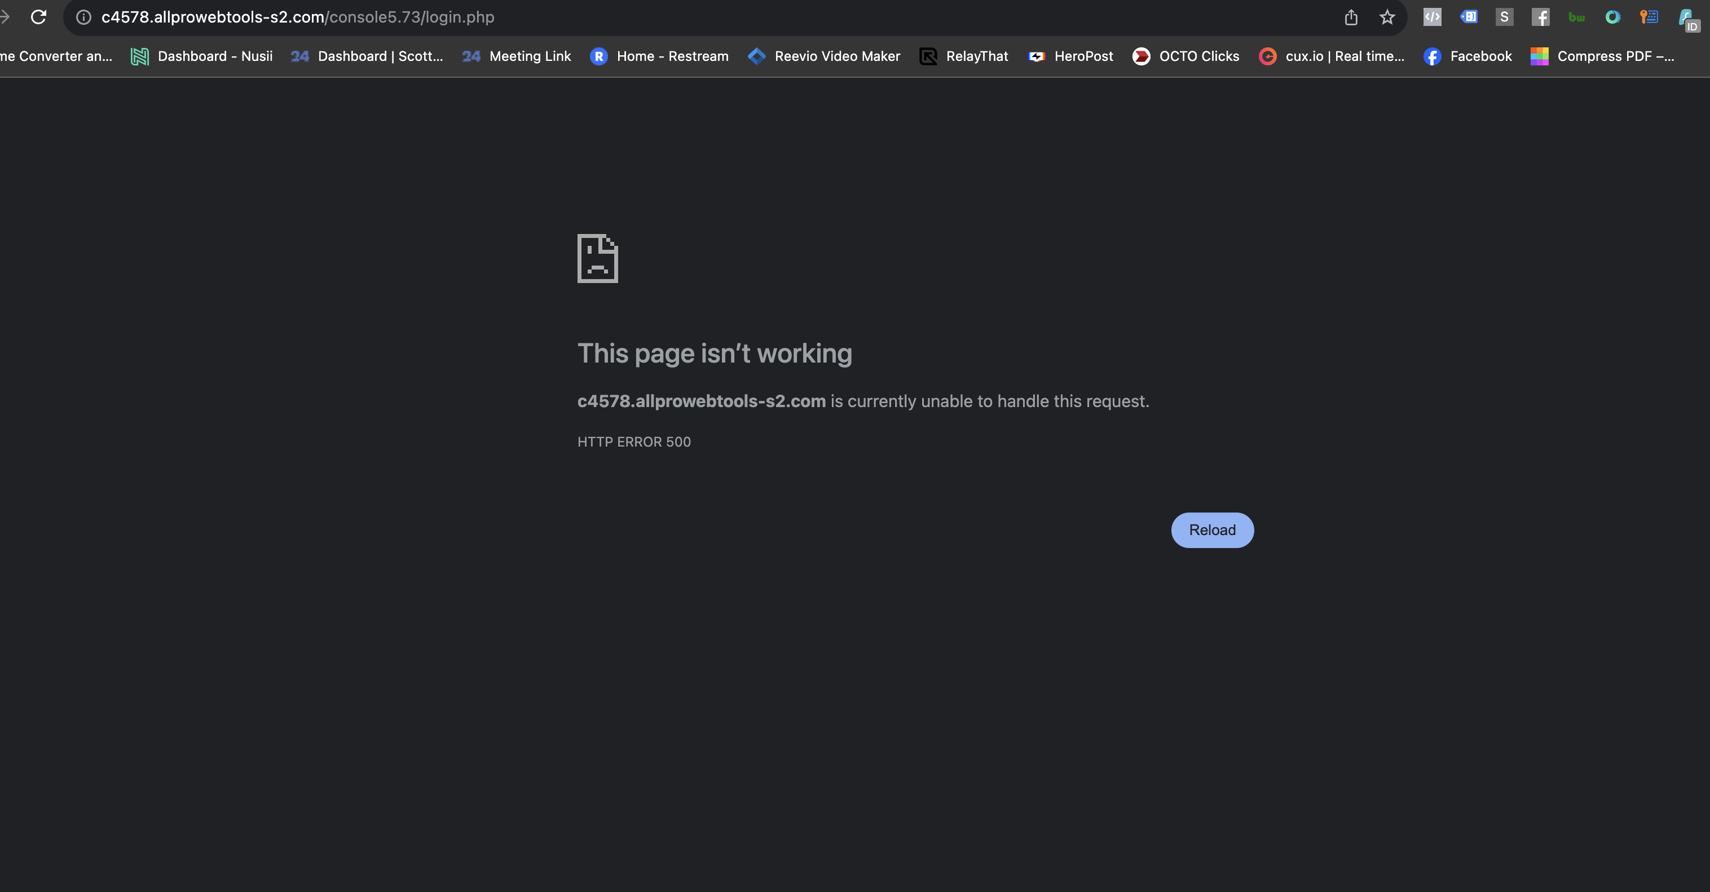Click the forward navigation arrow
Viewport: 1710px width, 892px height.
(x=4, y=17)
